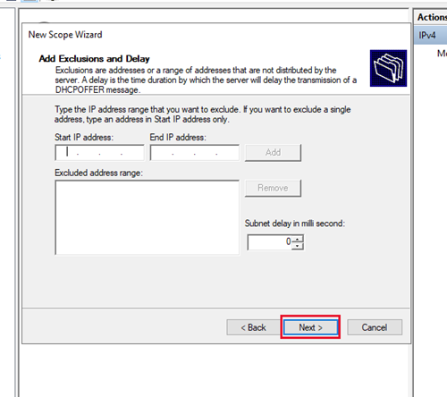Select second octet of Start IP address

click(x=89, y=153)
